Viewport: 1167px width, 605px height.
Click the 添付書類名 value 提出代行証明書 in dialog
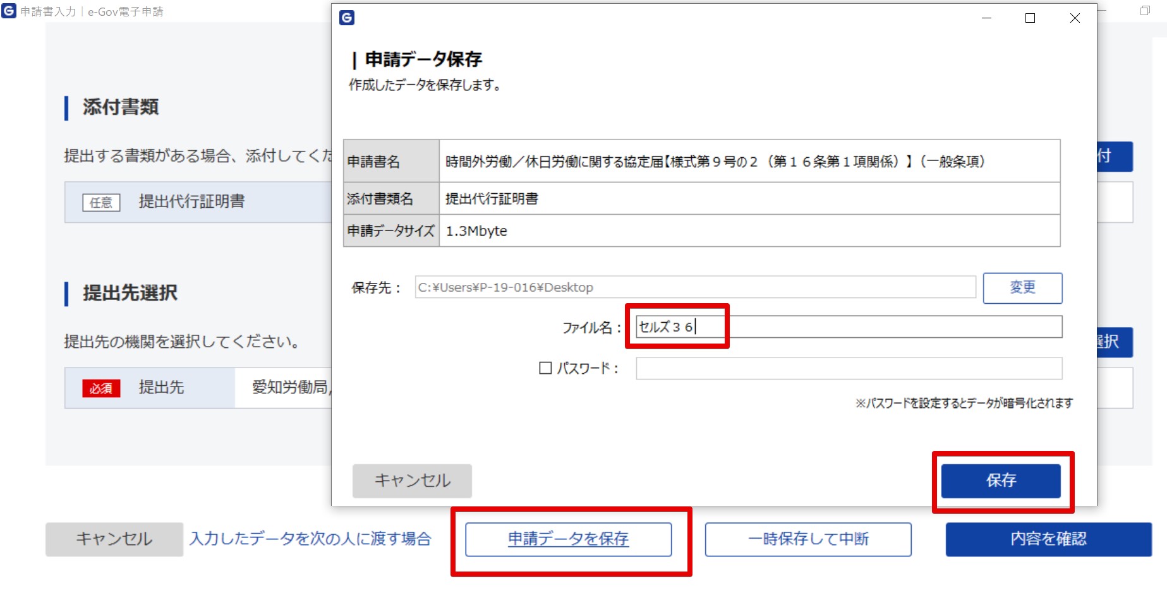tap(492, 199)
